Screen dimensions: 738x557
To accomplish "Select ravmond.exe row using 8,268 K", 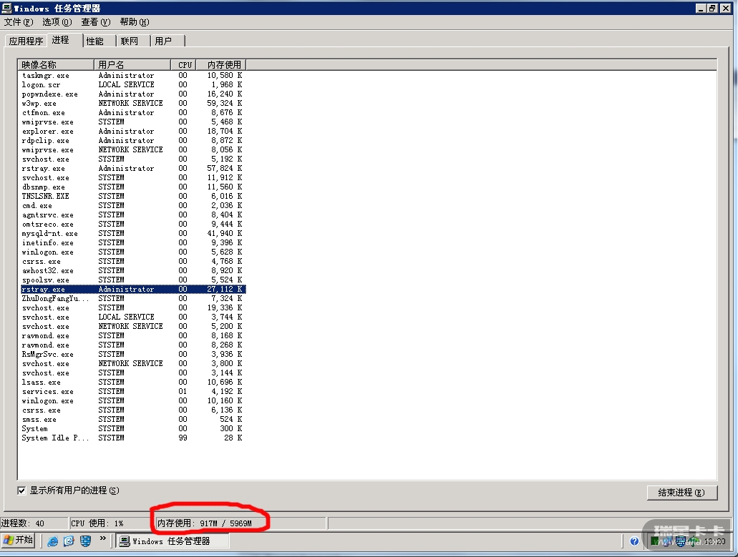I will [x=132, y=345].
